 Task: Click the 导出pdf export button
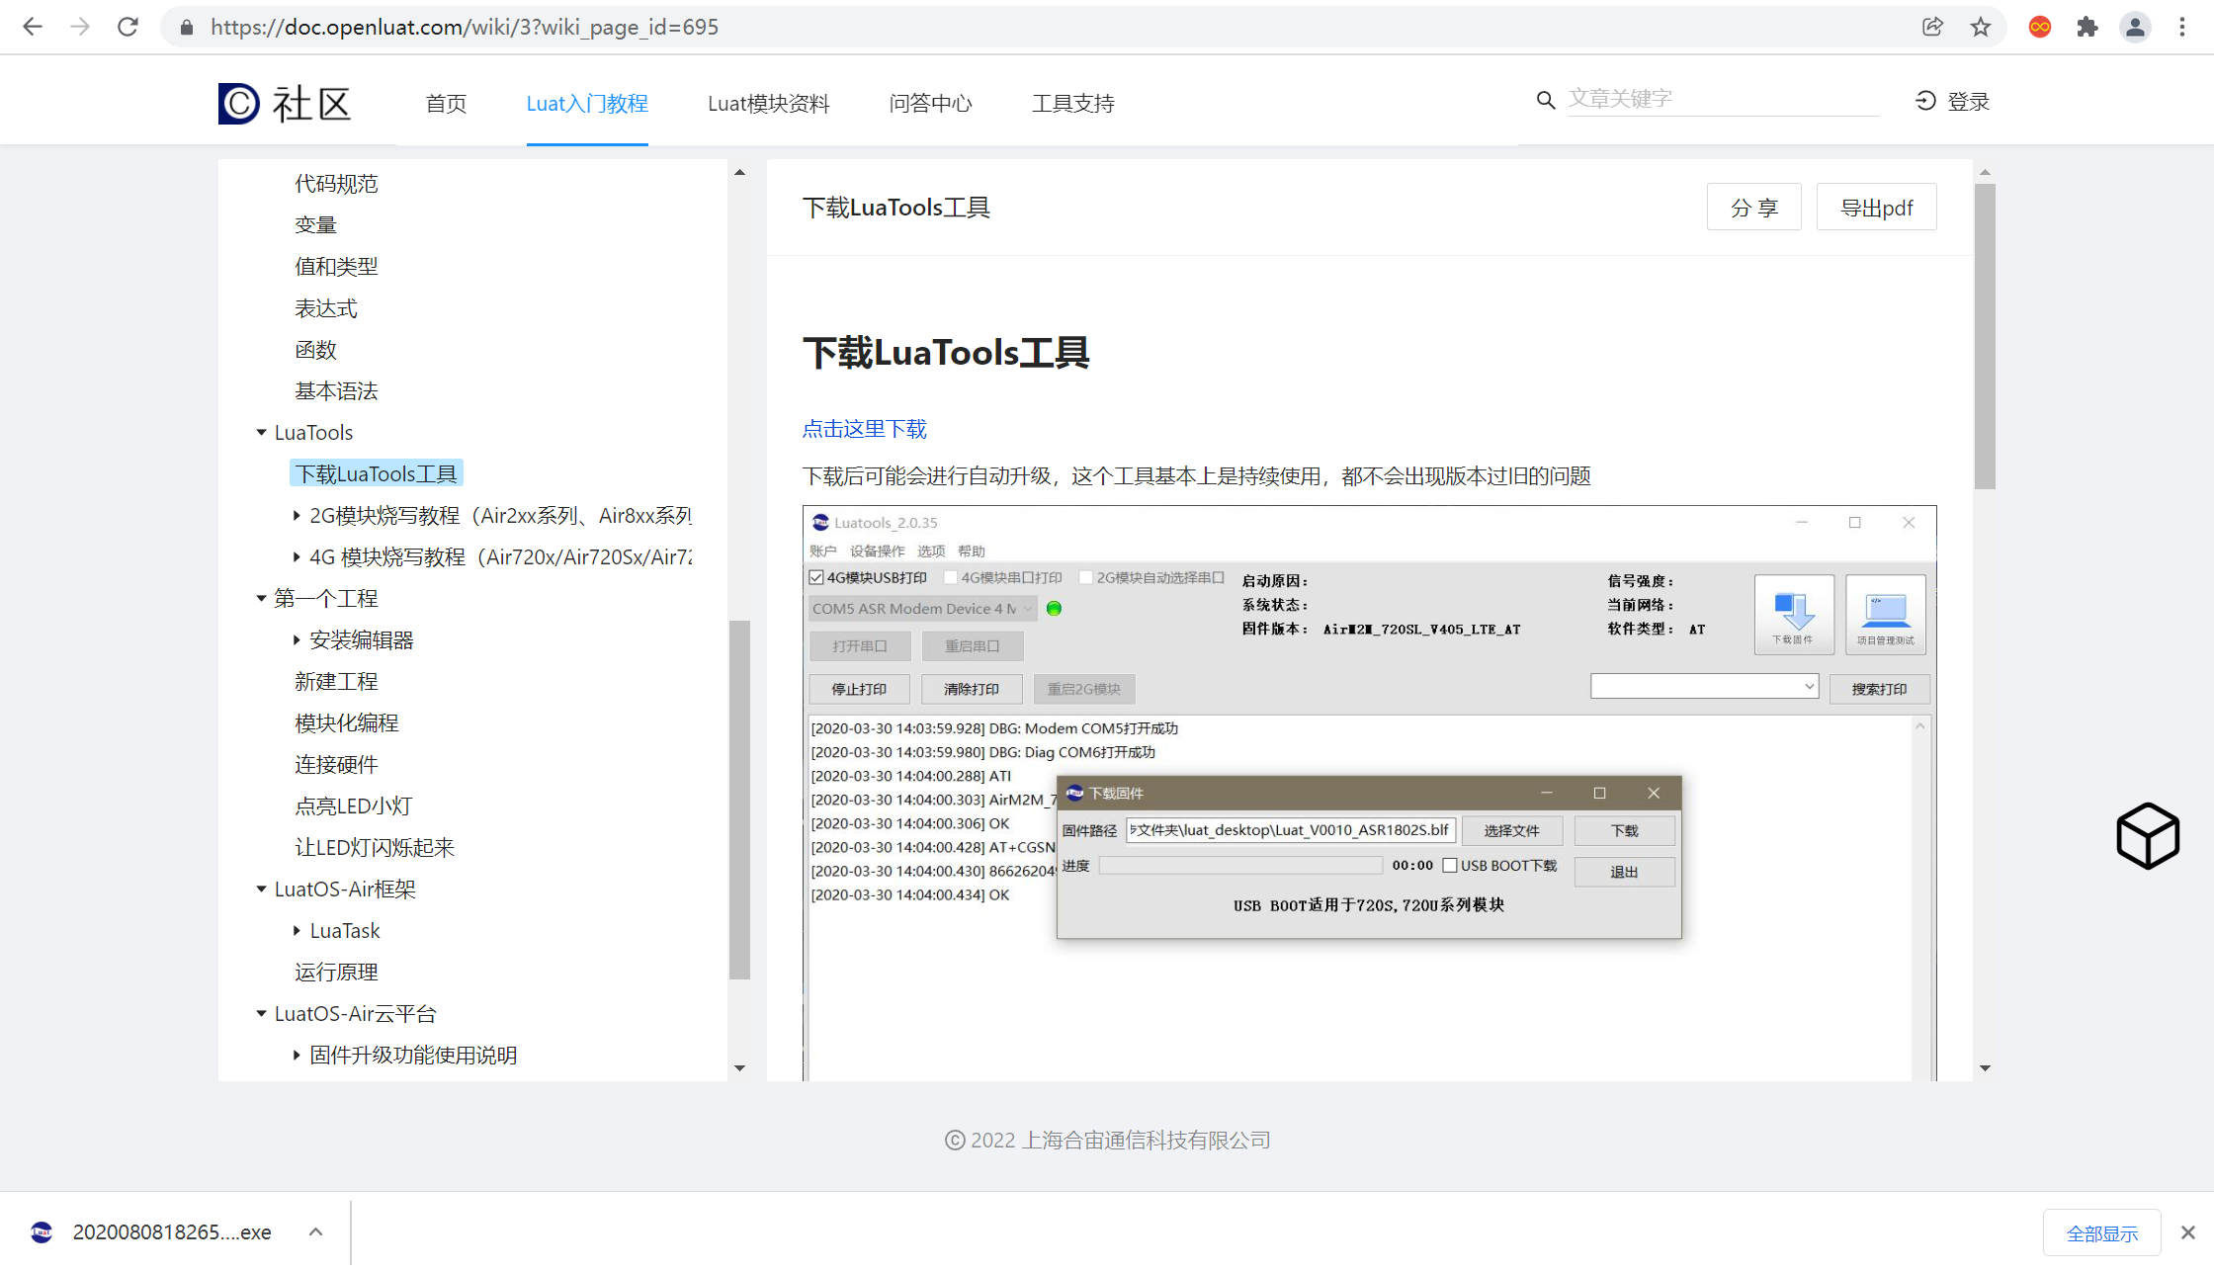1875,207
